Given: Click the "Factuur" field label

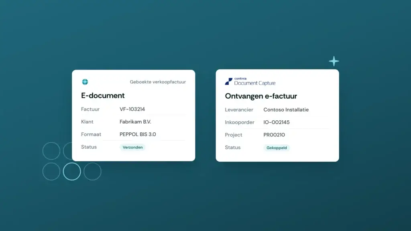Looking at the screenshot, I should [x=90, y=109].
